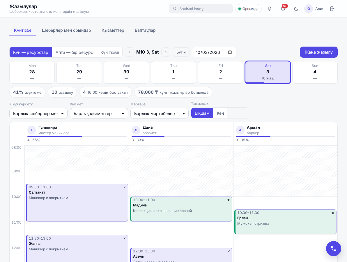
Task: Click Гульмира's 55% load progress bar
Action: [77, 137]
